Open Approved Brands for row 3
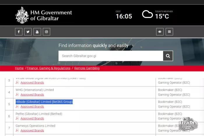The image size is (204, 136). [x=32, y=83]
